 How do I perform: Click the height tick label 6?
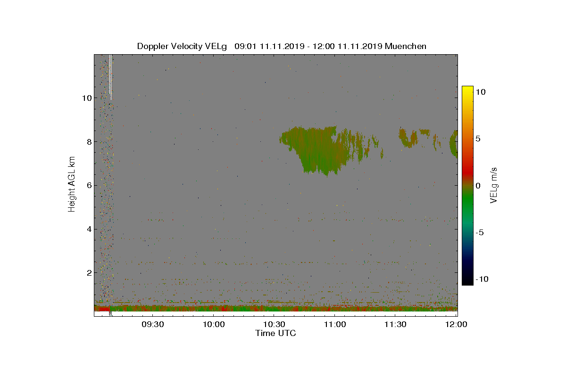click(x=88, y=185)
